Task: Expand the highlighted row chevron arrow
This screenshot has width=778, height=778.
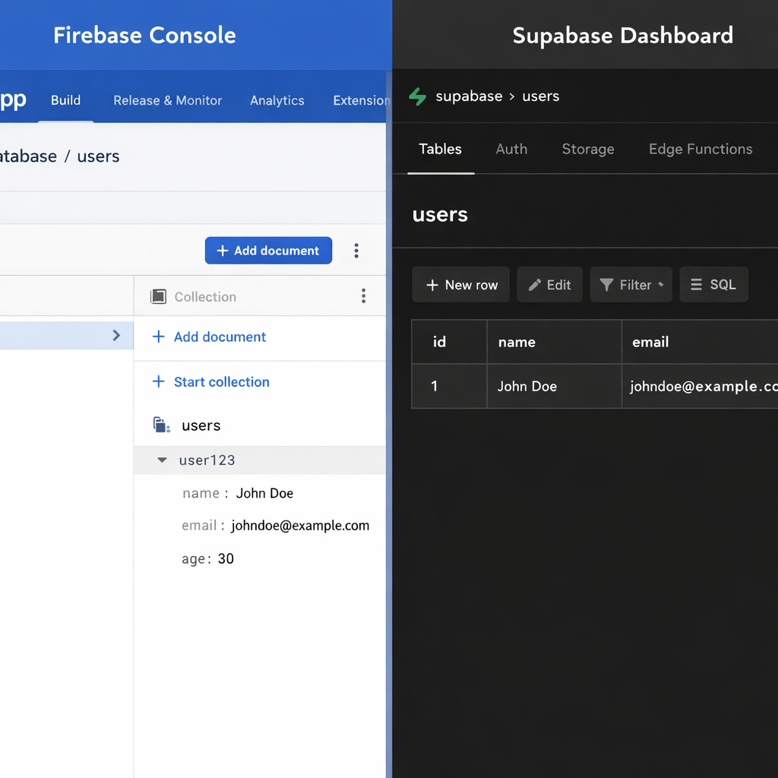Action: click(x=116, y=335)
